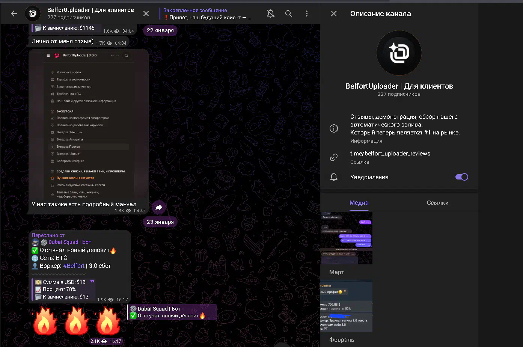Open the March chat screenshot thumbnail
This screenshot has height=347, width=523.
tap(346, 238)
